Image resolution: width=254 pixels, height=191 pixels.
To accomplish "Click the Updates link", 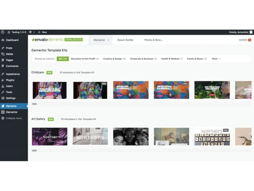I will pos(243,40).
